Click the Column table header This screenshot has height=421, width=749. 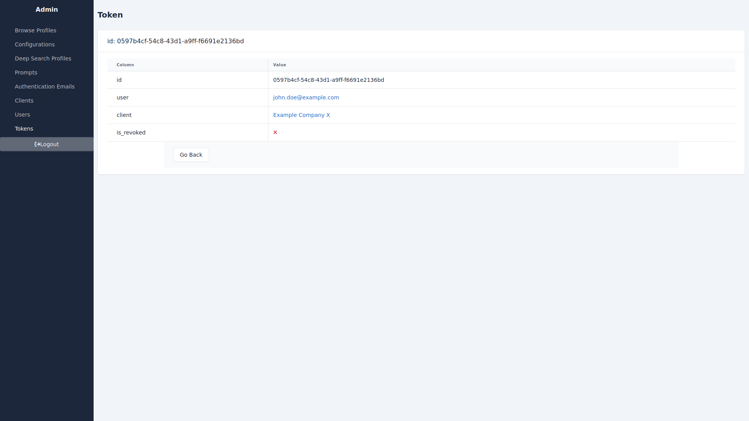click(x=125, y=65)
